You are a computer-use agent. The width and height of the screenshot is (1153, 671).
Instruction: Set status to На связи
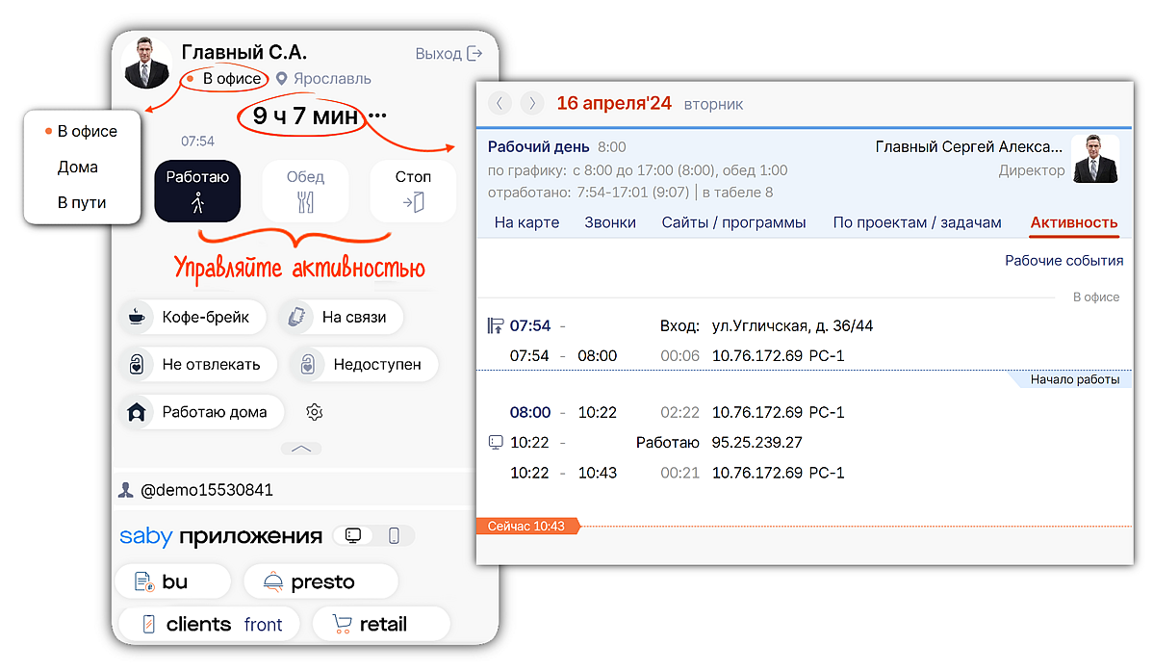click(341, 317)
